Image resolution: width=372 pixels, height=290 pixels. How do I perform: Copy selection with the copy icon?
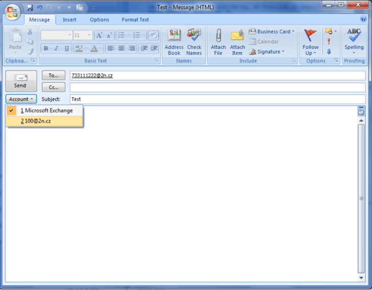[30, 42]
